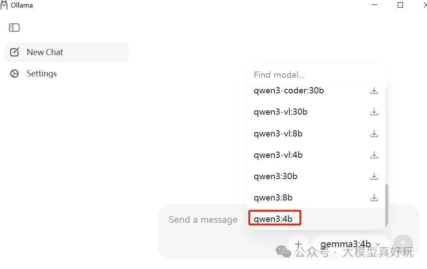Click the plus attachment button
The height and width of the screenshot is (269, 427).
[x=299, y=244]
